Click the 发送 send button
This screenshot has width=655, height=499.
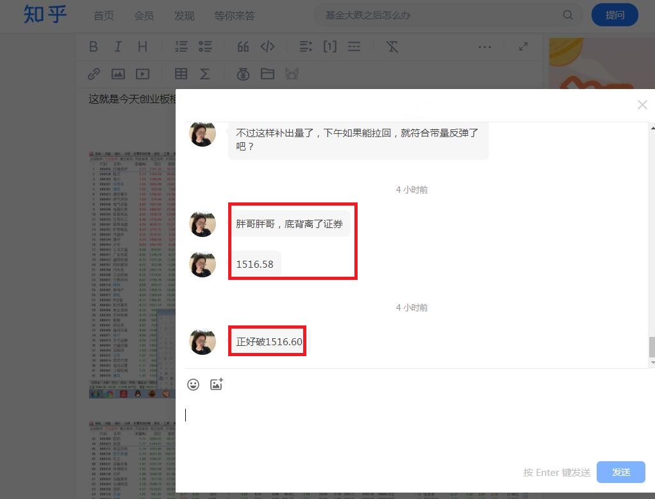tap(620, 472)
